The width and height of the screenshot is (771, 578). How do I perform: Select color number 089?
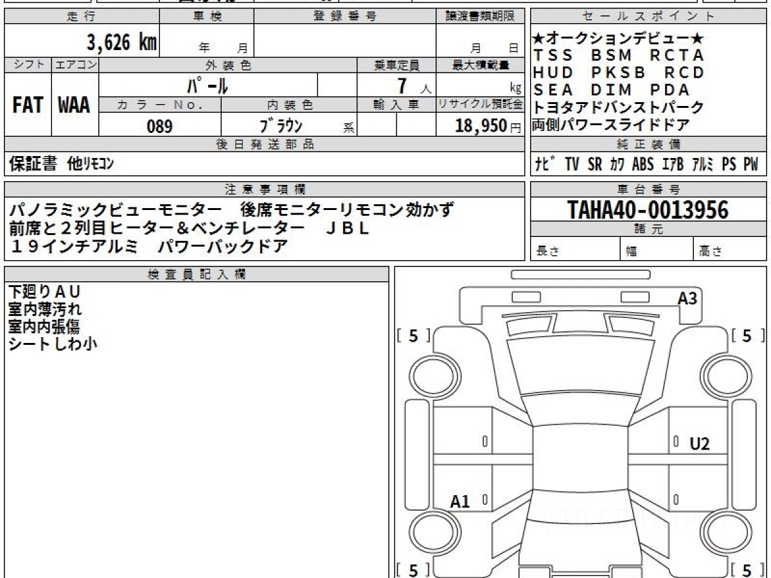160,127
